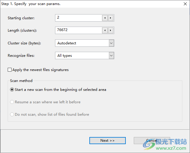
Task: Choose Do not scan, show list option
Action: [x=12, y=115]
